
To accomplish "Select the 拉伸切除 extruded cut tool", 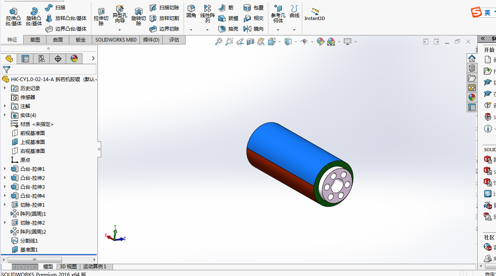I will pos(101,17).
